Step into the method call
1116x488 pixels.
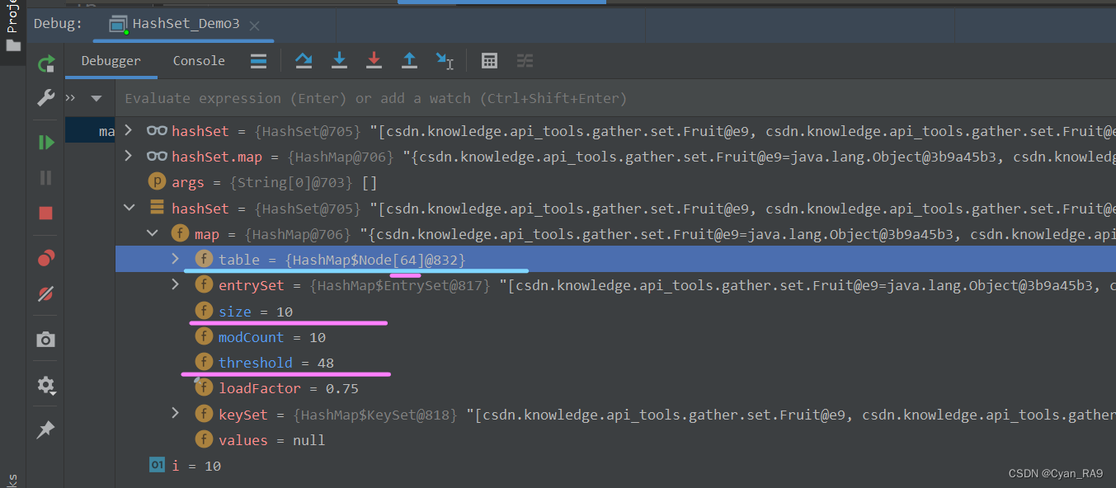(x=339, y=60)
